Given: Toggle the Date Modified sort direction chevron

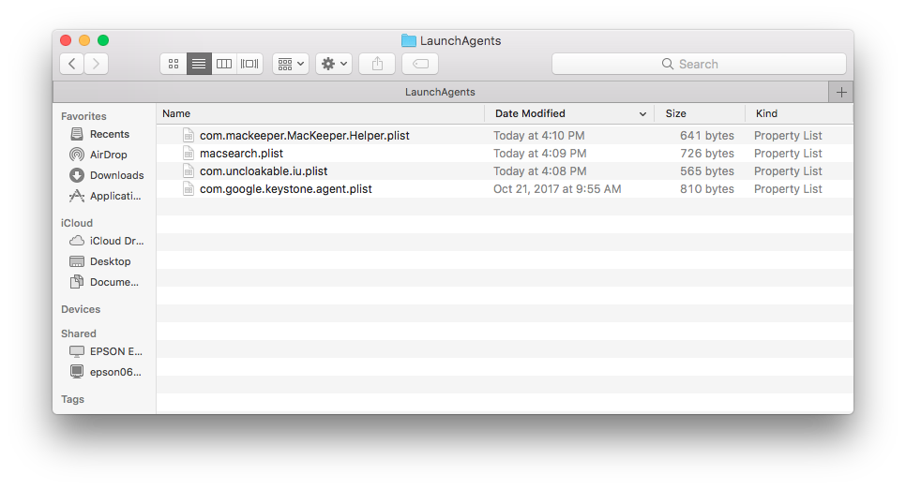Looking at the screenshot, I should pos(642,114).
